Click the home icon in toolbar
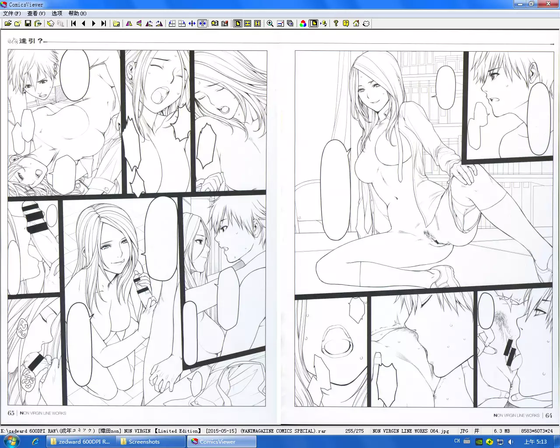Viewport: 560px width, 448px height. (356, 24)
